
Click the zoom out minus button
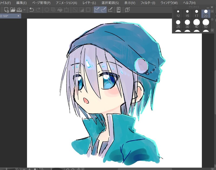24,169
